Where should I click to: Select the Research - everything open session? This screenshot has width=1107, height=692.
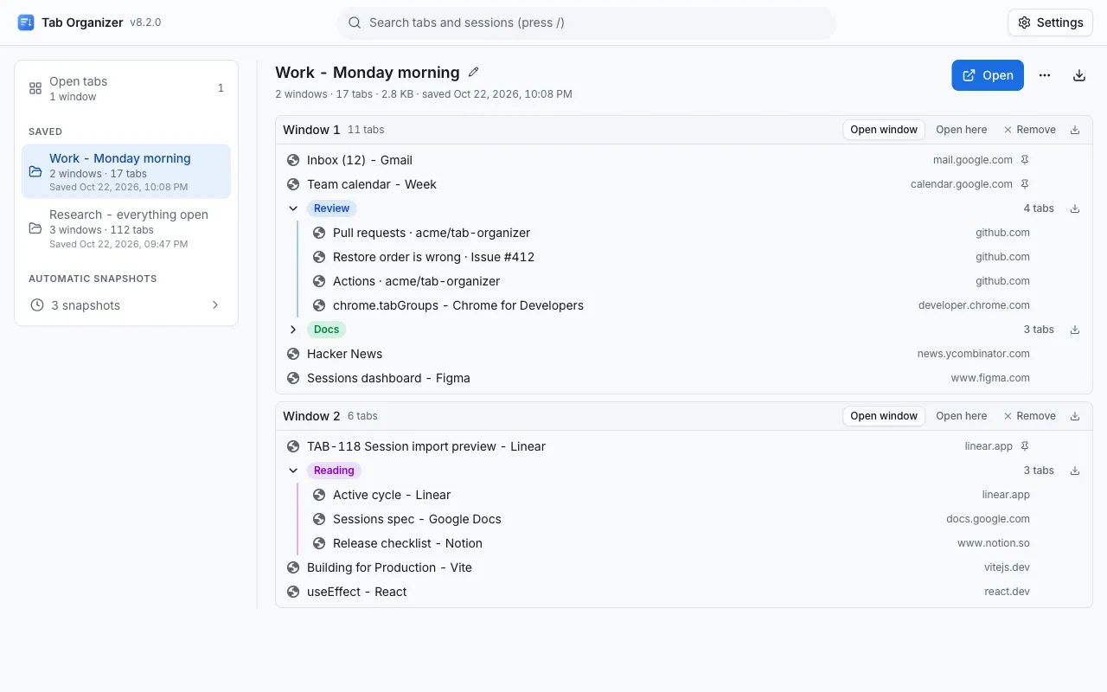tap(126, 228)
